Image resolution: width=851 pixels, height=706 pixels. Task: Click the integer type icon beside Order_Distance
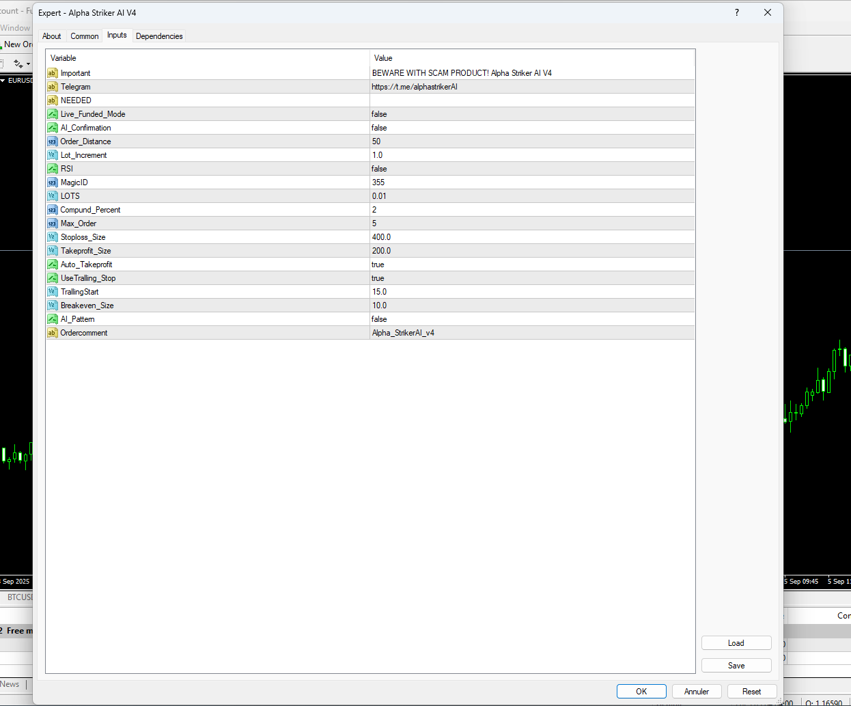(52, 141)
